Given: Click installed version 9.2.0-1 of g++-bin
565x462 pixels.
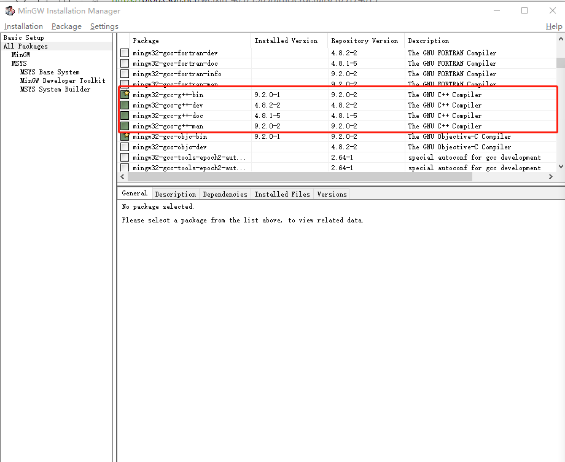Looking at the screenshot, I should (x=267, y=95).
